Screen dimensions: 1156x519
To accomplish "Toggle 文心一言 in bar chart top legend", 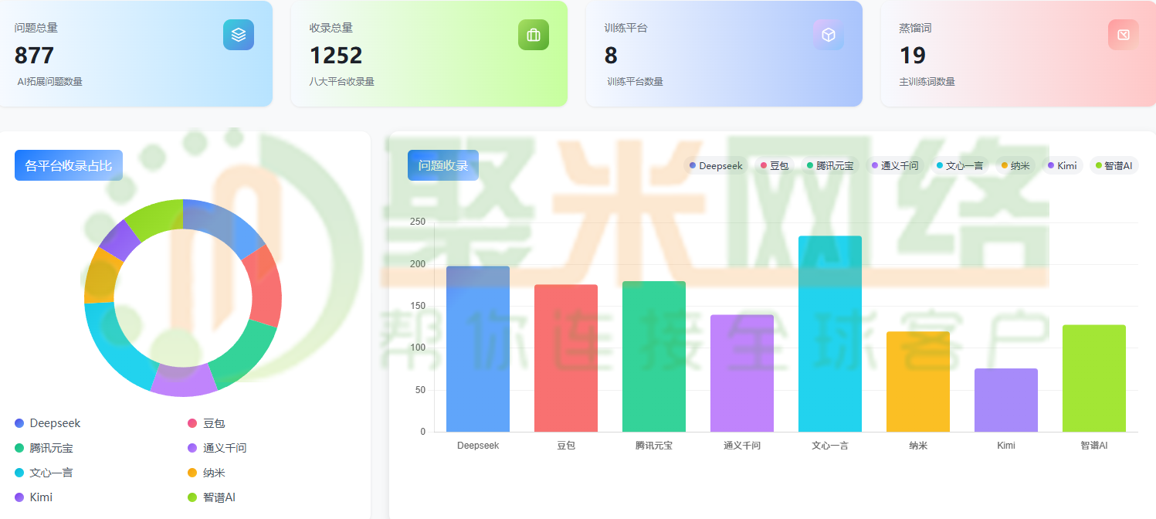I will [960, 165].
